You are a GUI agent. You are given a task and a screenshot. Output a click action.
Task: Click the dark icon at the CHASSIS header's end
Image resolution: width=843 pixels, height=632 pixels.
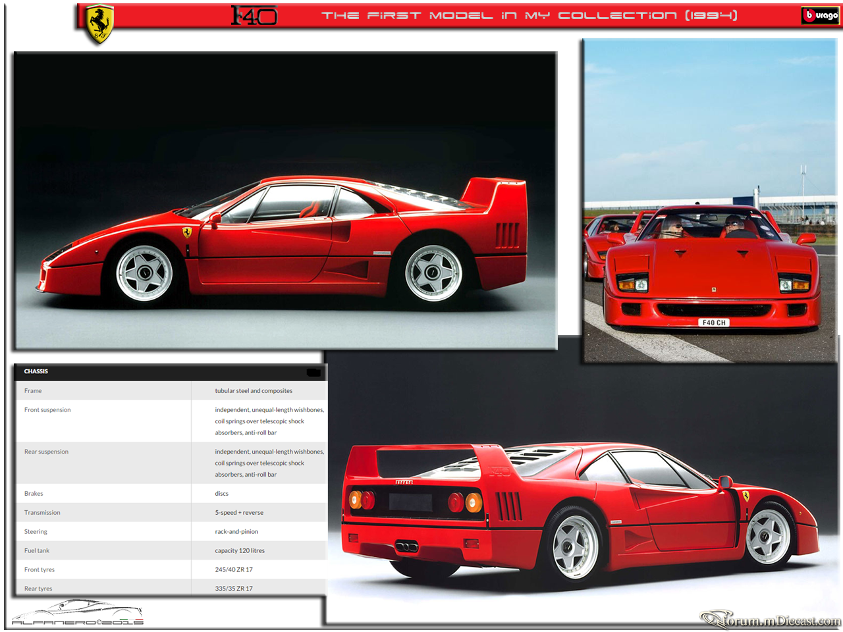[313, 373]
